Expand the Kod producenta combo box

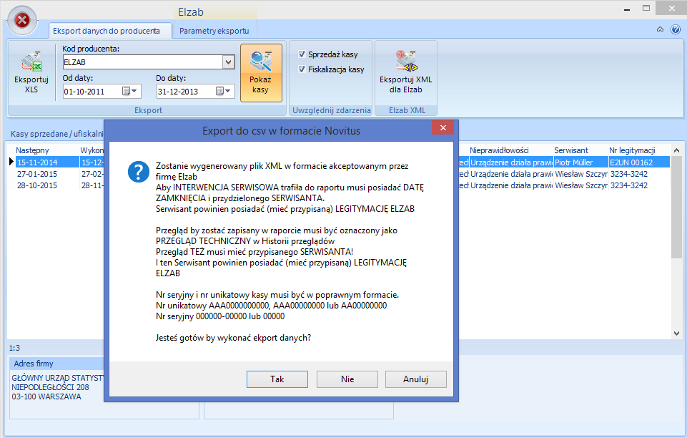pyautogui.click(x=228, y=62)
